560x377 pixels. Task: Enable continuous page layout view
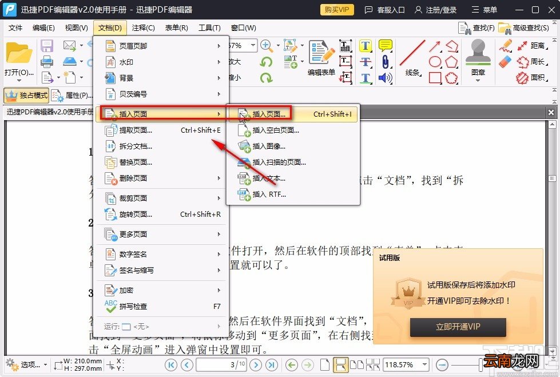pos(340,365)
